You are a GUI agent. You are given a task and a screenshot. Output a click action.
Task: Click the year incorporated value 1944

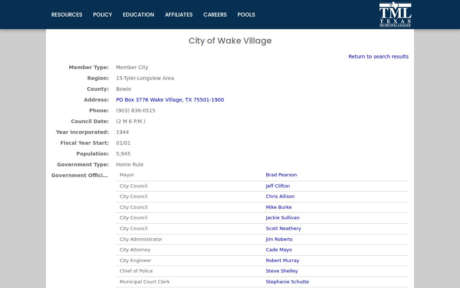click(123, 132)
